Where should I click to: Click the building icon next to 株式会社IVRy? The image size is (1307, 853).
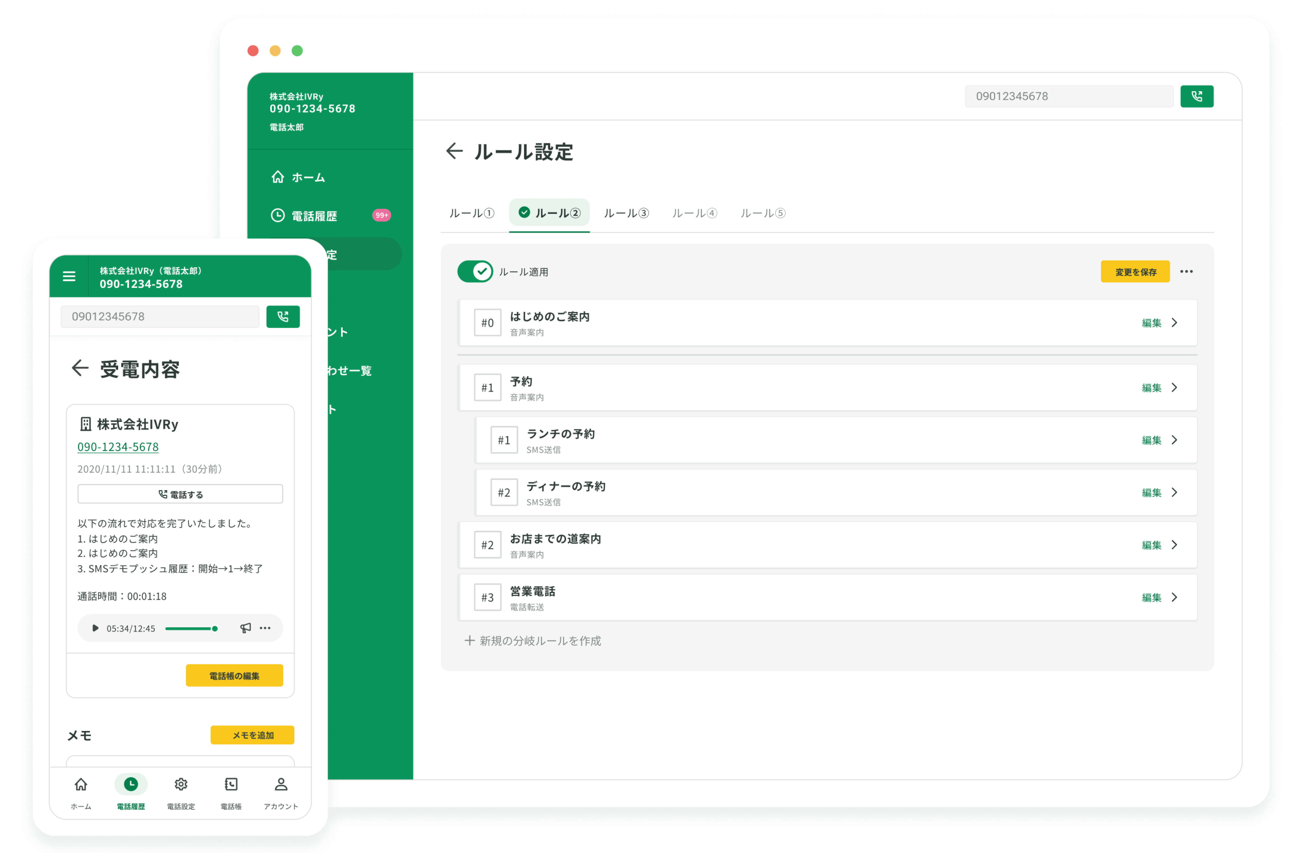[86, 424]
